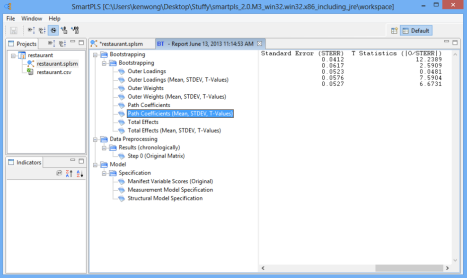Minimize the Indicators panel
Viewport: 467px width, 278px height.
[73, 161]
